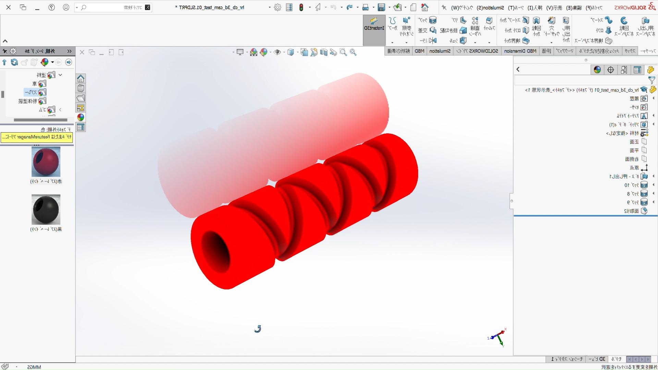Open the Hole Wizard tool
658x370 pixels.
point(551,26)
